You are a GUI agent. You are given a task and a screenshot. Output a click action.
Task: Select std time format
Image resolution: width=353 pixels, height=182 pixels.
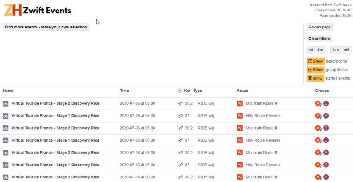pyautogui.click(x=347, y=50)
